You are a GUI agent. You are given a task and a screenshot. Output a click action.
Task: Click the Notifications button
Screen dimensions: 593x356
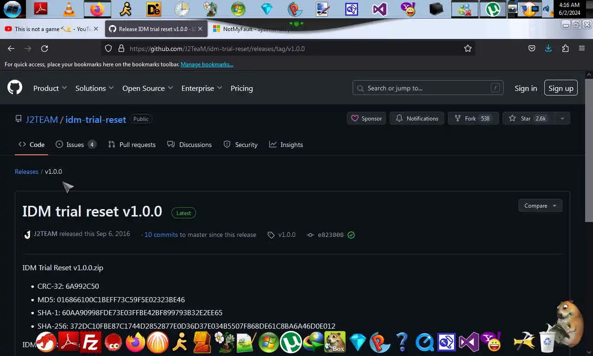pos(417,119)
